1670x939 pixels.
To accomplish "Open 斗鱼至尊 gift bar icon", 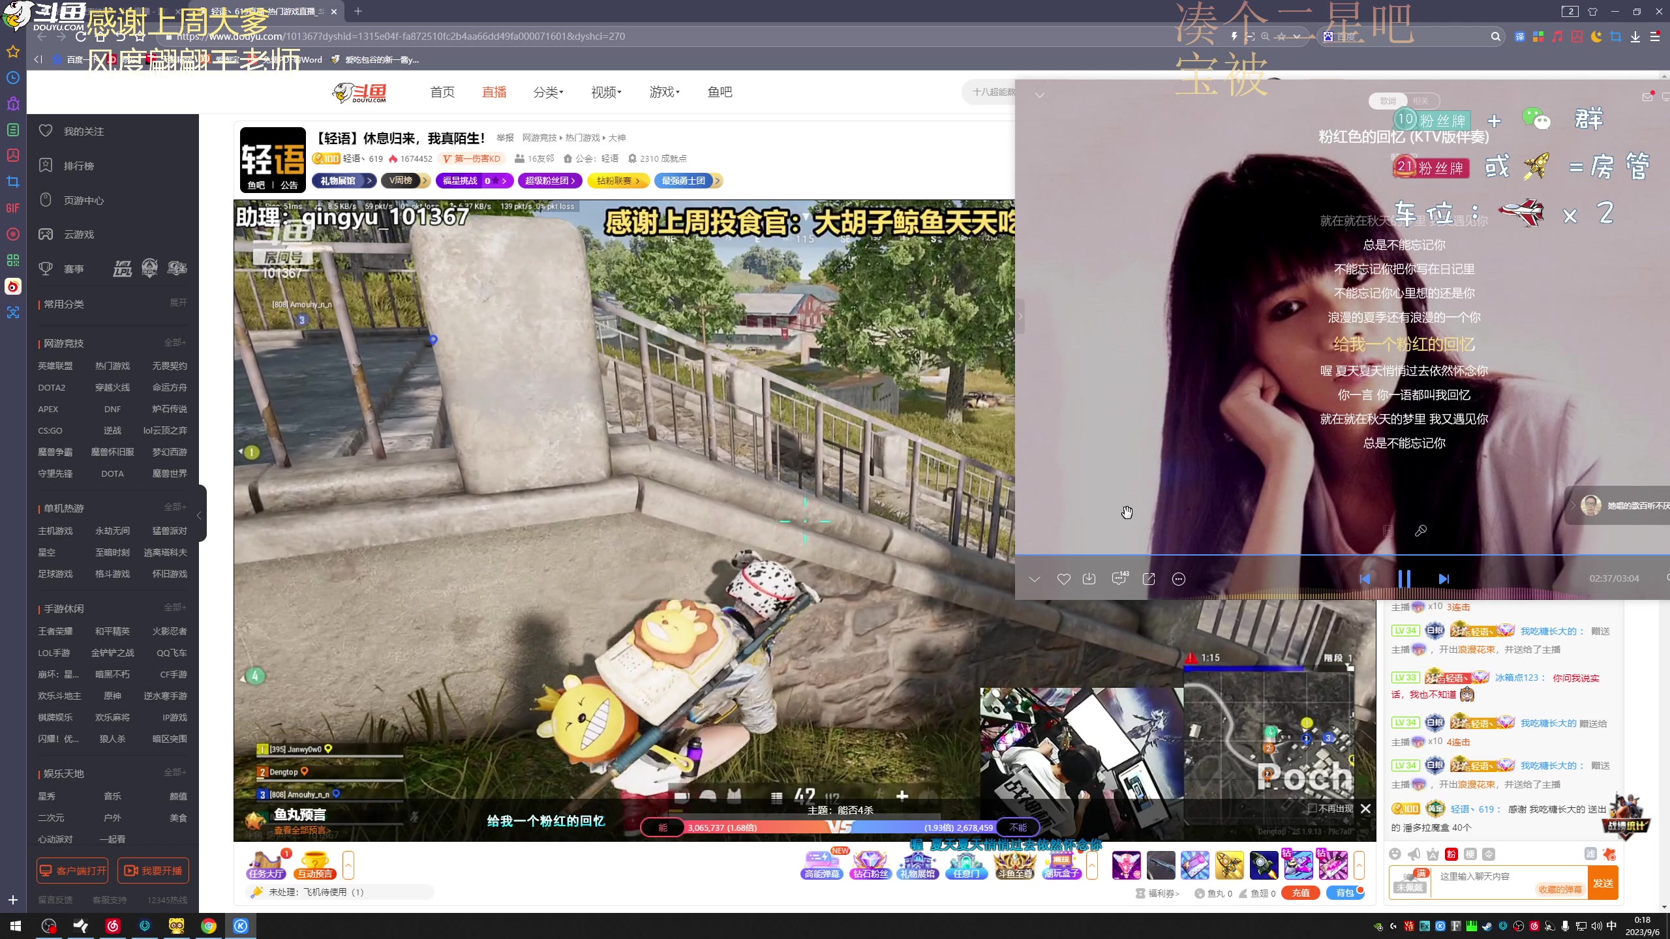I will (1014, 865).
